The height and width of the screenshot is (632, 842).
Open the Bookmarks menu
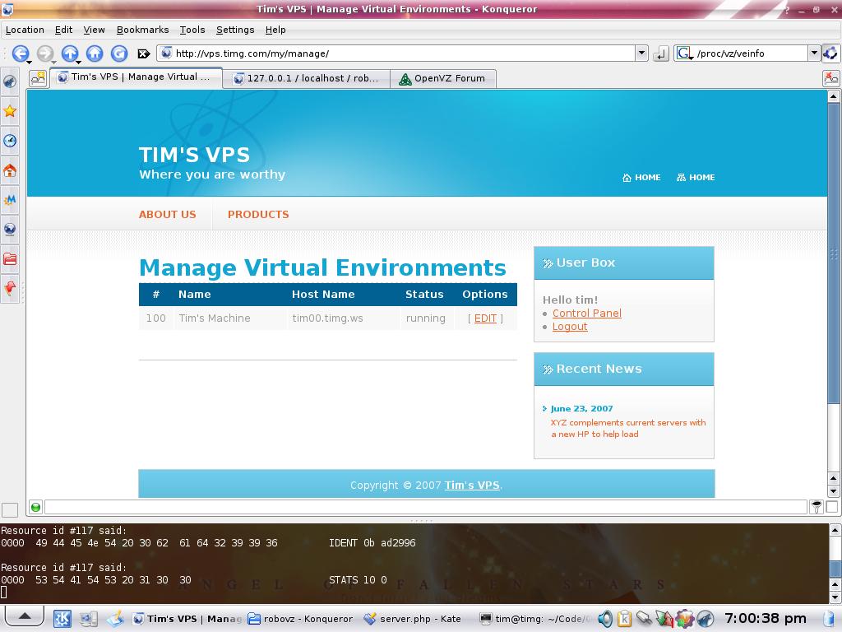[x=142, y=30]
